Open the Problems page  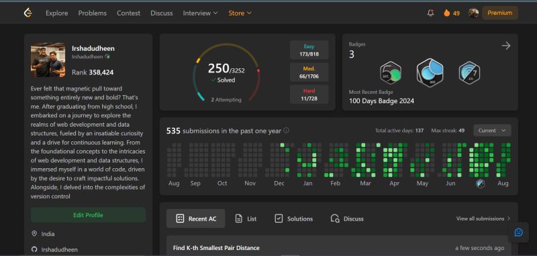pos(93,13)
